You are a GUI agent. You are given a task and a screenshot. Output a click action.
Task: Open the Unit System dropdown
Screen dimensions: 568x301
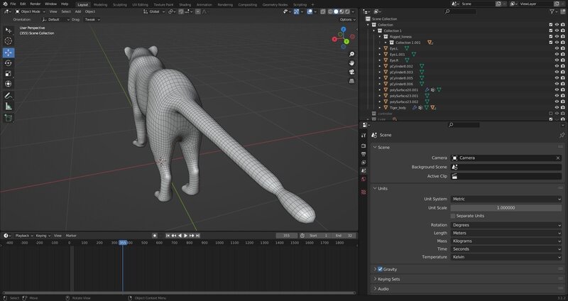click(x=506, y=199)
